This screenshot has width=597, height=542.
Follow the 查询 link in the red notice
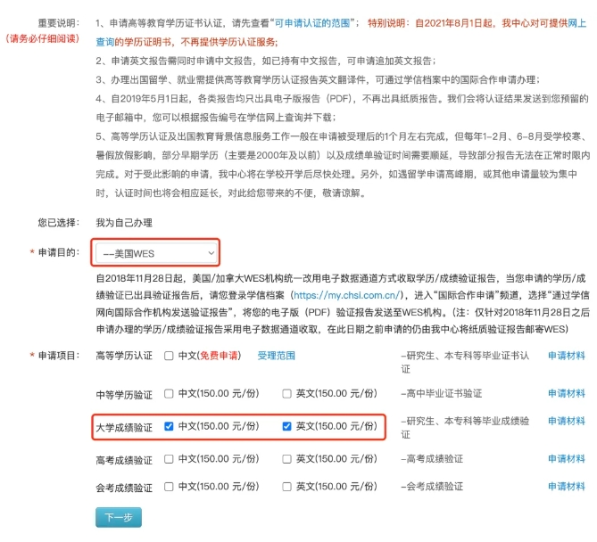tap(105, 42)
